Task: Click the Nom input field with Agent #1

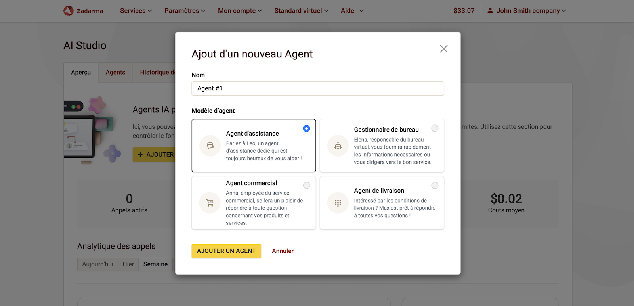Action: 318,88
